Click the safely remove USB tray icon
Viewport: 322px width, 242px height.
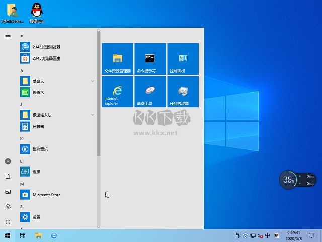[x=237, y=235]
